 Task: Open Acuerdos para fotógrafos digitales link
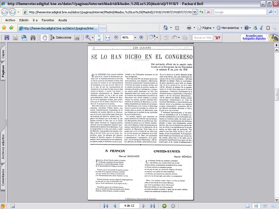[x=254, y=37]
